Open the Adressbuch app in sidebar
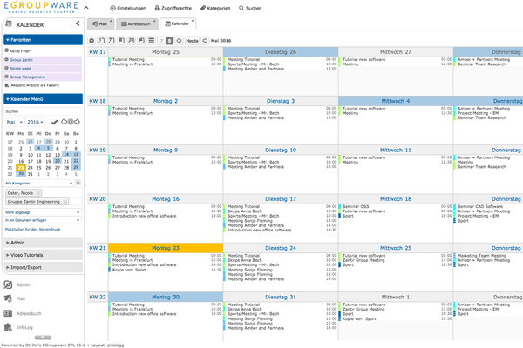Image resolution: width=523 pixels, height=348 pixels. pos(28,313)
